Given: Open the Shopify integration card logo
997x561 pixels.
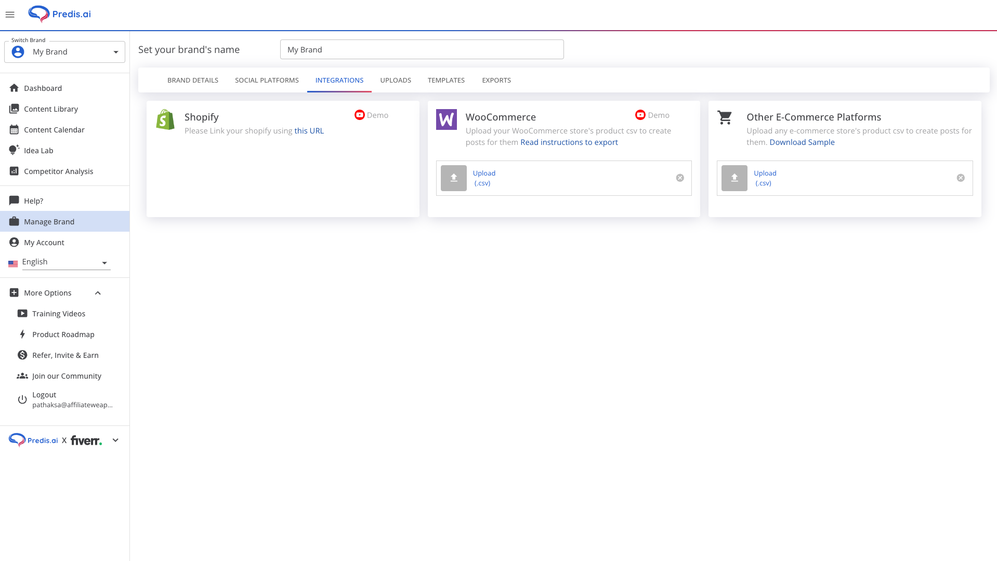Looking at the screenshot, I should tap(165, 119).
